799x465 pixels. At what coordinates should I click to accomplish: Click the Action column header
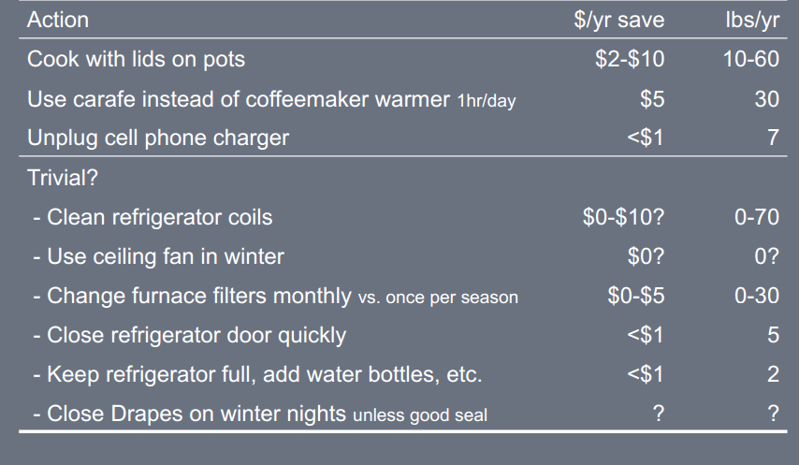click(58, 20)
